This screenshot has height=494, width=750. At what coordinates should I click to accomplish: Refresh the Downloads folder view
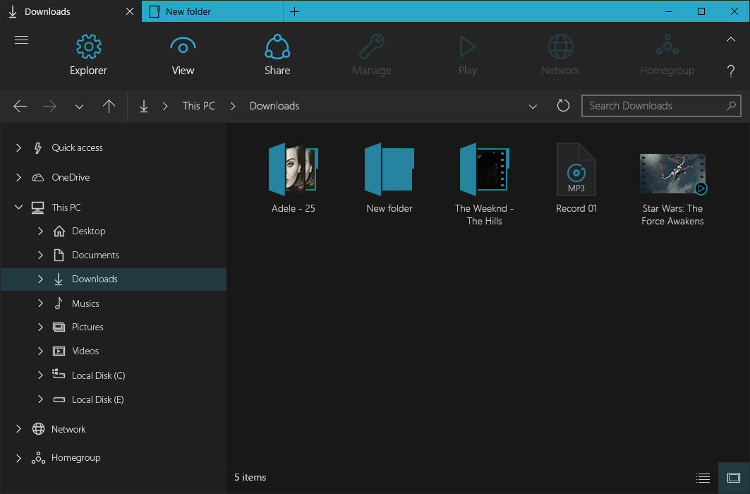pyautogui.click(x=562, y=105)
